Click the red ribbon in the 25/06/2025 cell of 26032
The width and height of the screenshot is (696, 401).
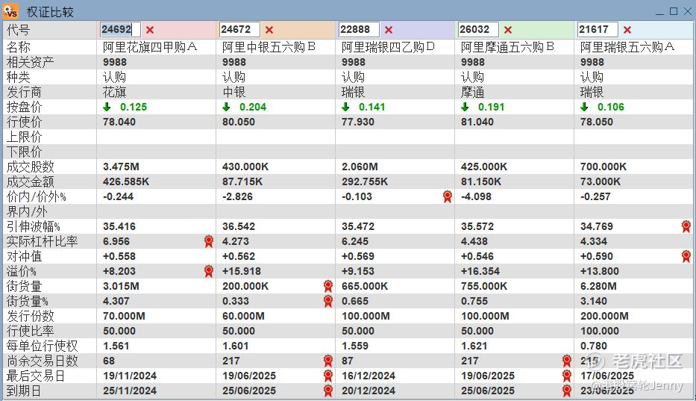(567, 391)
